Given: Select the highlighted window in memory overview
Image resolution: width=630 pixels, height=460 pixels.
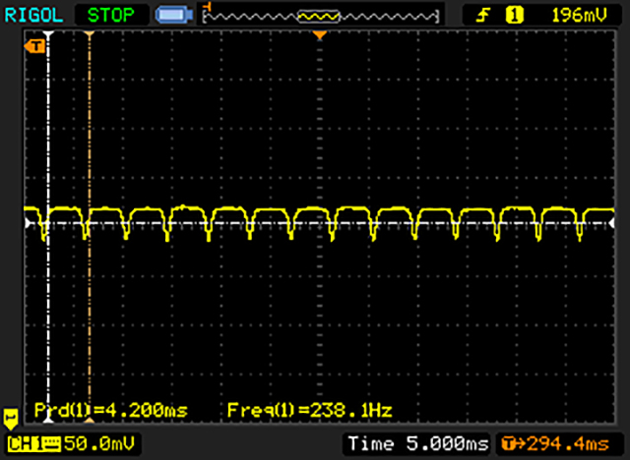Looking at the screenshot, I should coord(319,17).
